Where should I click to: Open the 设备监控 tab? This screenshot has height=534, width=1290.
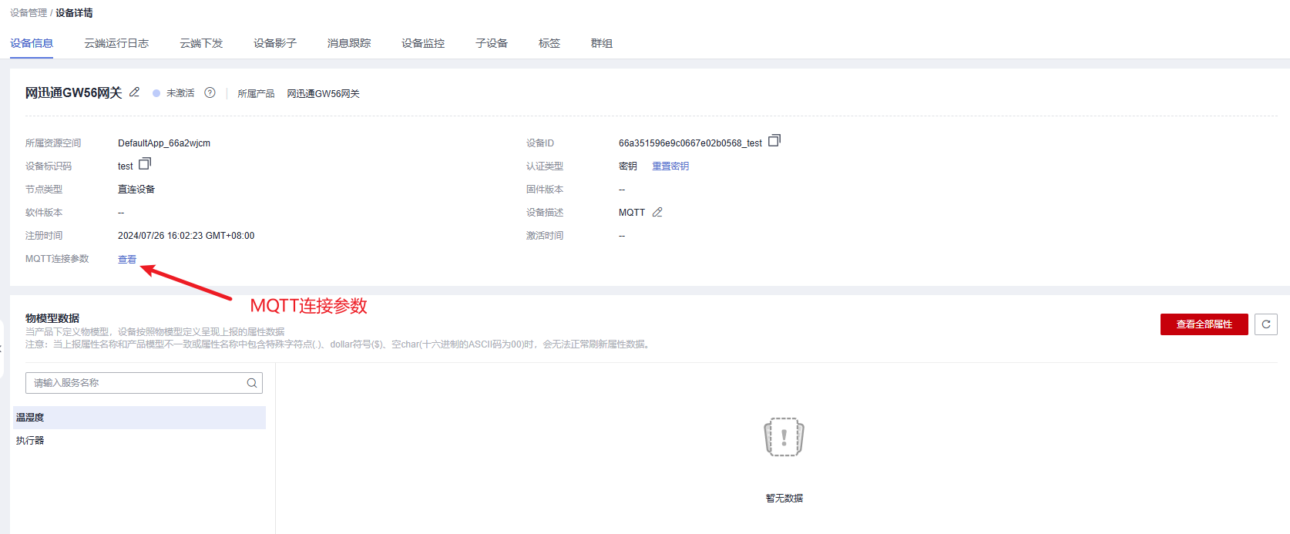423,43
